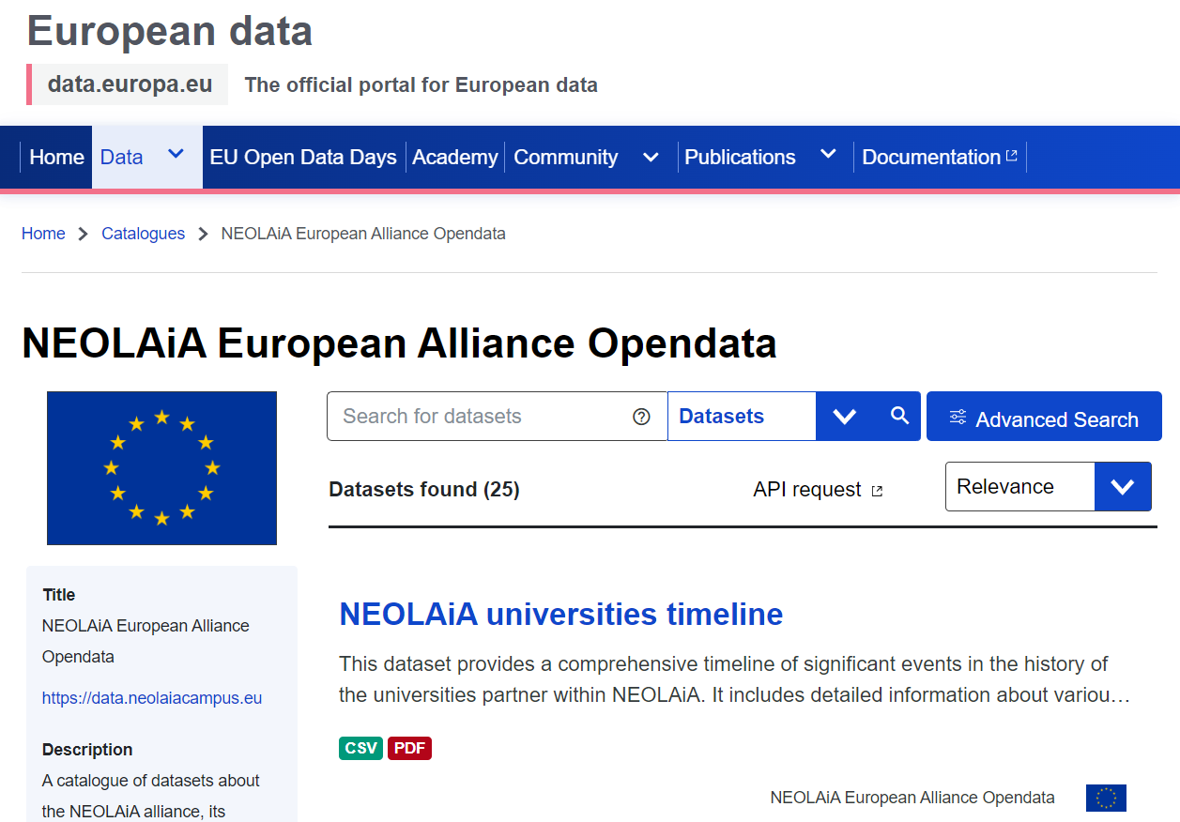Viewport: 1180px width, 822px height.
Task: Open NEOLAiA universities timeline dataset
Action: coord(560,614)
